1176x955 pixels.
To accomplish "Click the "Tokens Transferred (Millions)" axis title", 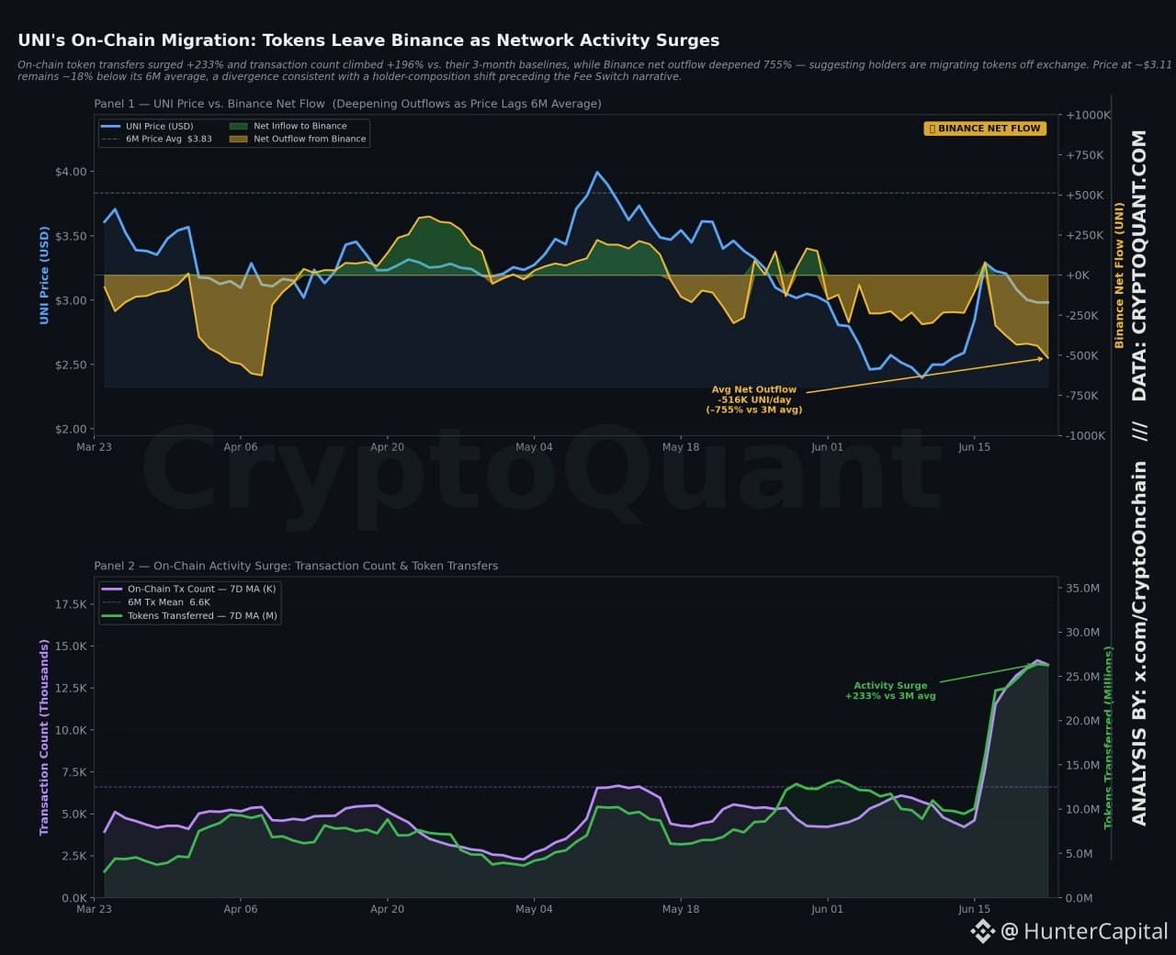I will point(1108,737).
